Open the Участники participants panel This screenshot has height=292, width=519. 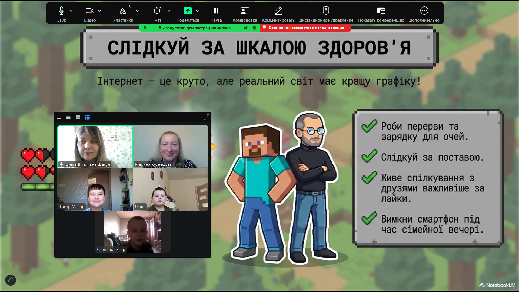pos(123,11)
